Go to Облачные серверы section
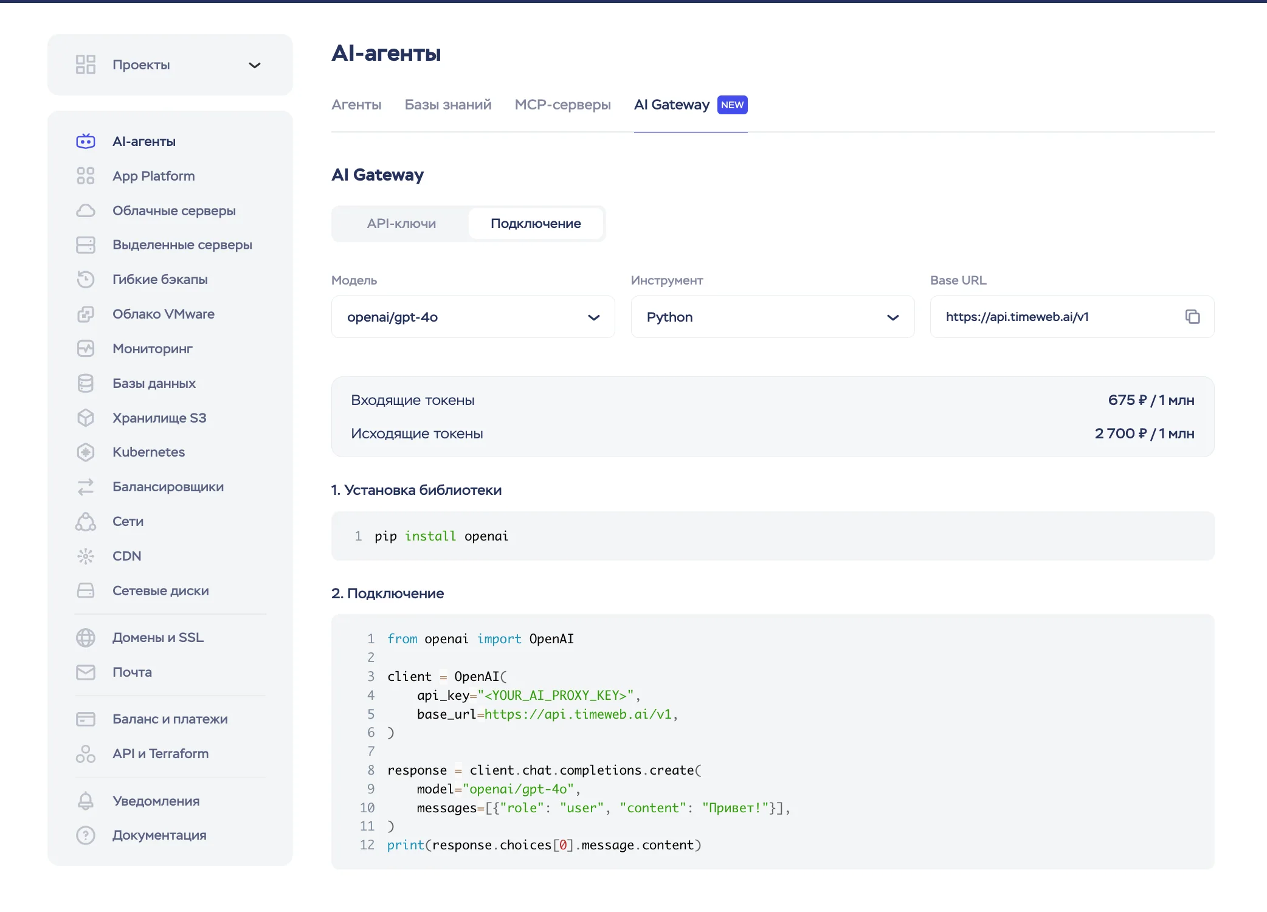Screen dimensions: 1267x912 [x=174, y=210]
